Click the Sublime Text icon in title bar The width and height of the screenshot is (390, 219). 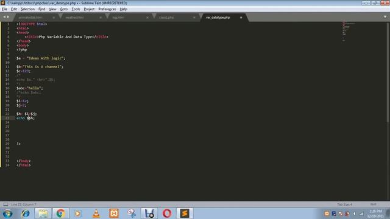pyautogui.click(x=3, y=3)
